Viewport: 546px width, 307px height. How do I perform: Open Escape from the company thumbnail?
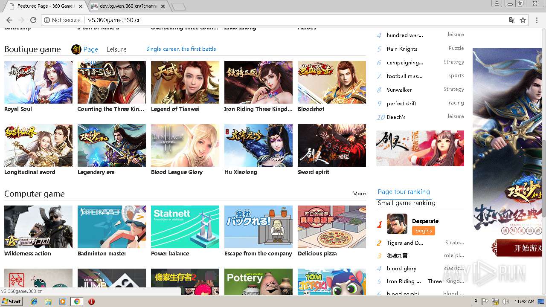[258, 227]
